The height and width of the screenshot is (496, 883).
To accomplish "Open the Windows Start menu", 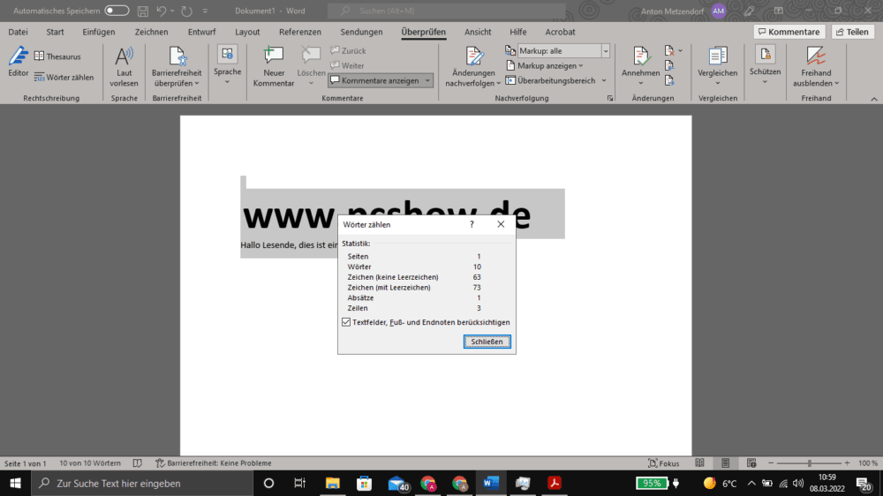I will (15, 483).
